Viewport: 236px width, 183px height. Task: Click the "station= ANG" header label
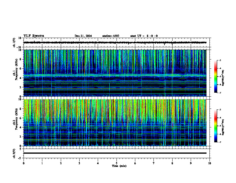pyautogui.click(x=111, y=36)
